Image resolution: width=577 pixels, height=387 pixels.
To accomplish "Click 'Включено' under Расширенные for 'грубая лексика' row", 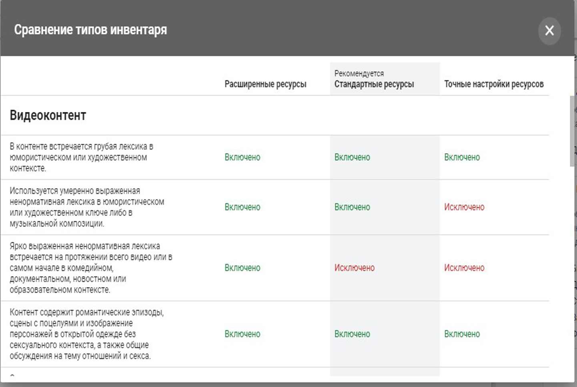I will coord(242,157).
